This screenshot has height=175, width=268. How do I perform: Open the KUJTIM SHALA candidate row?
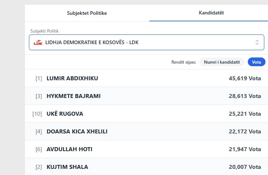(x=67, y=167)
